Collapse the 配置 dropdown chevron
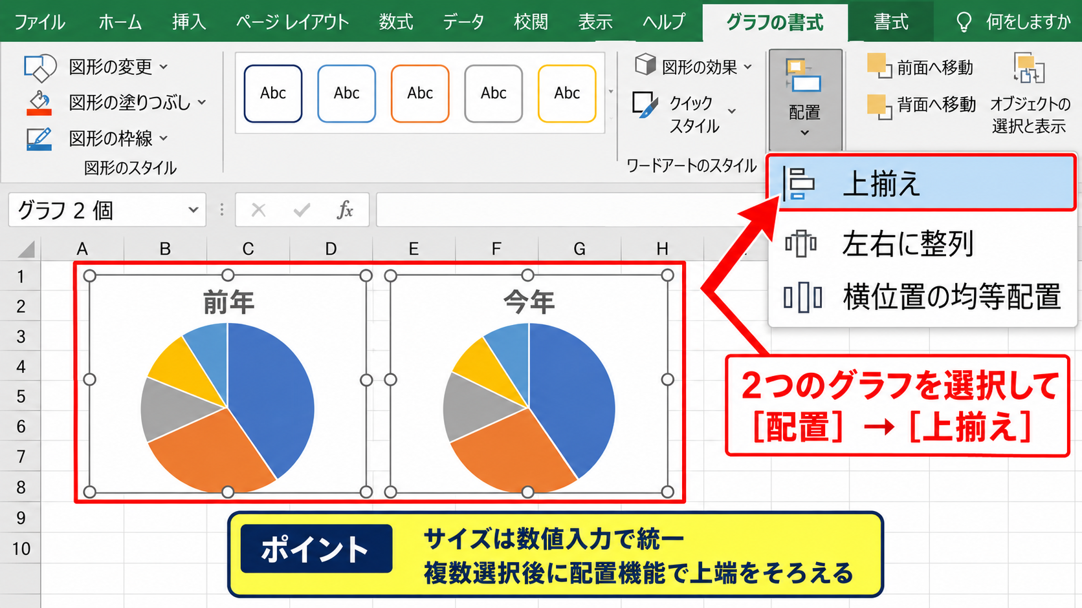The image size is (1082, 608). pyautogui.click(x=805, y=133)
